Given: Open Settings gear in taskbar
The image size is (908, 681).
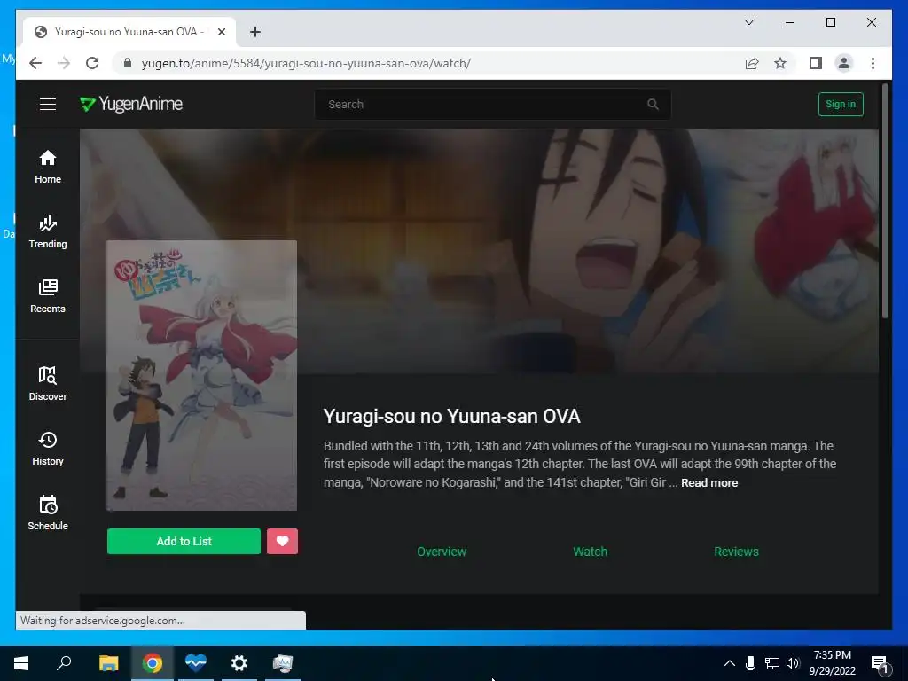Looking at the screenshot, I should (x=239, y=663).
